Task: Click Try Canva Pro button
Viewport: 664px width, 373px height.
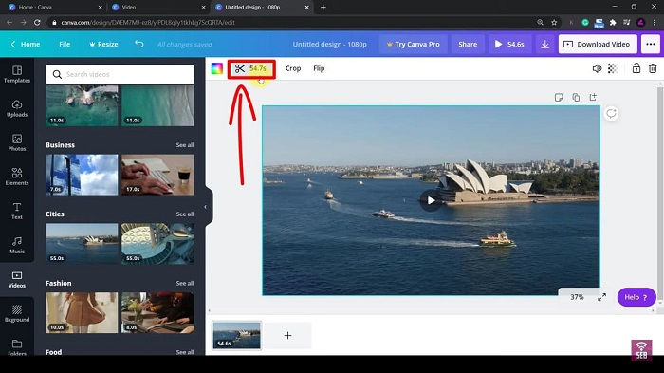Action: point(413,44)
